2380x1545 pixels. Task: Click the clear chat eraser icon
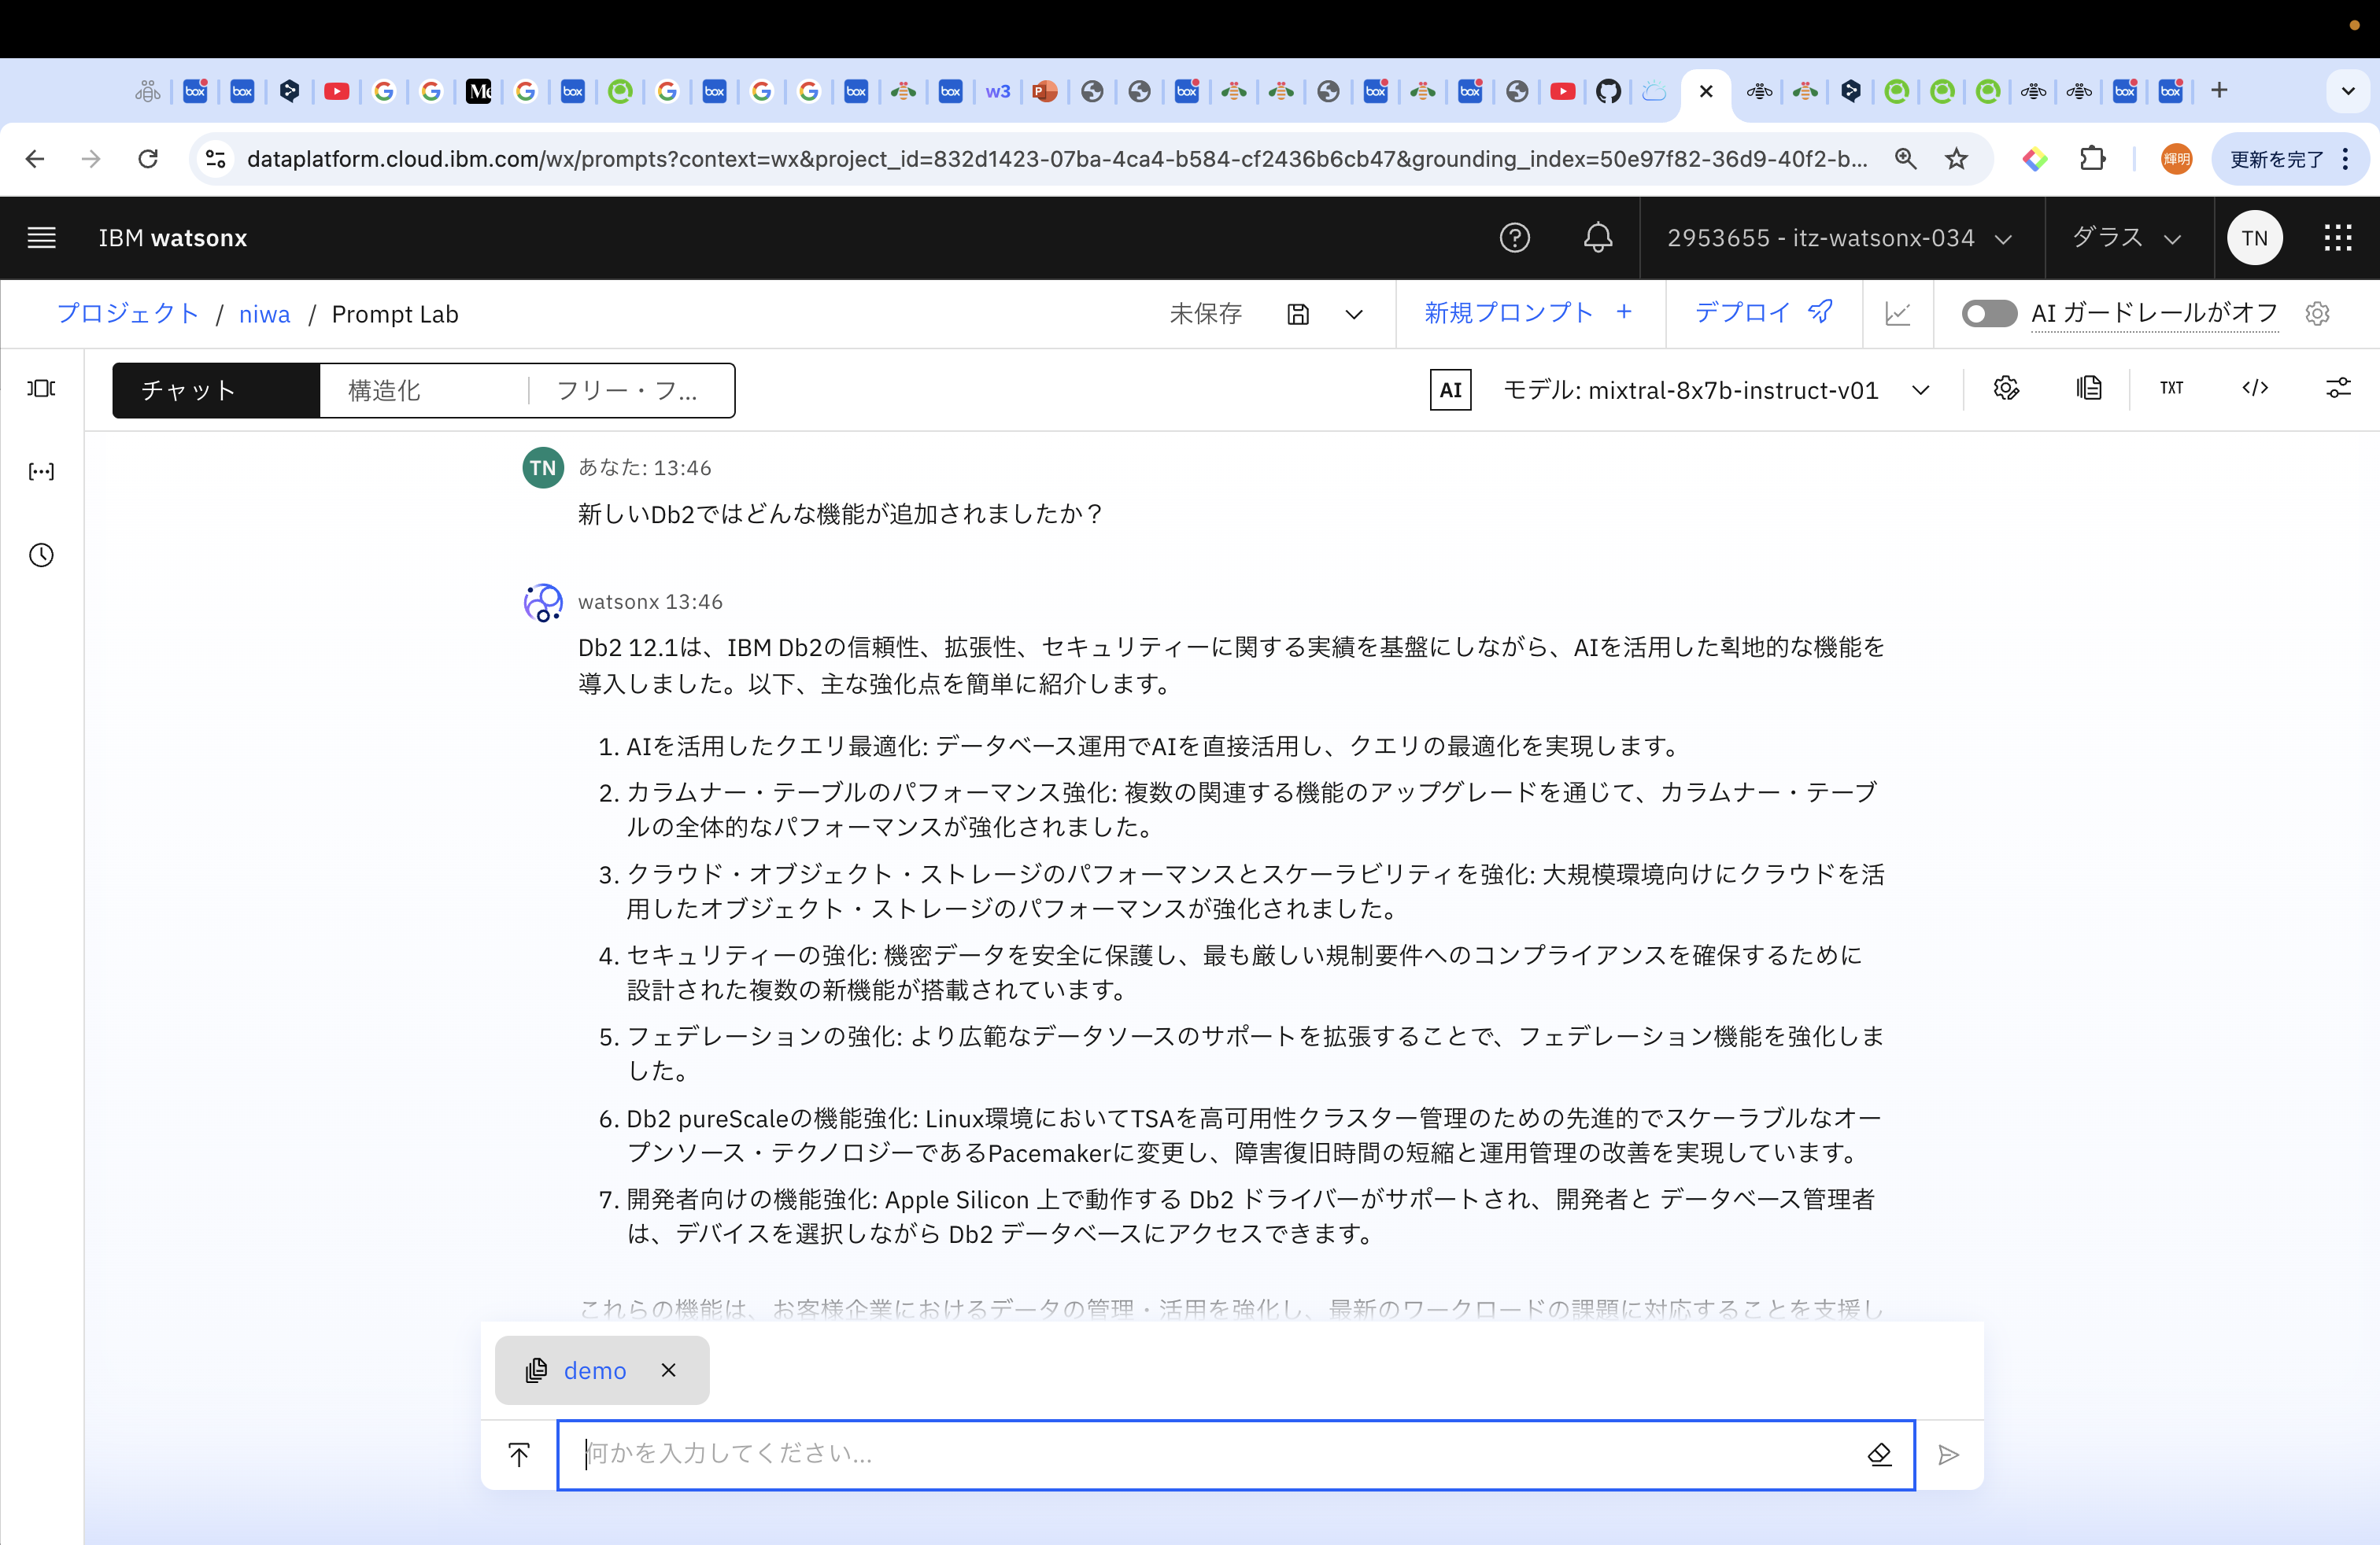[x=1879, y=1454]
